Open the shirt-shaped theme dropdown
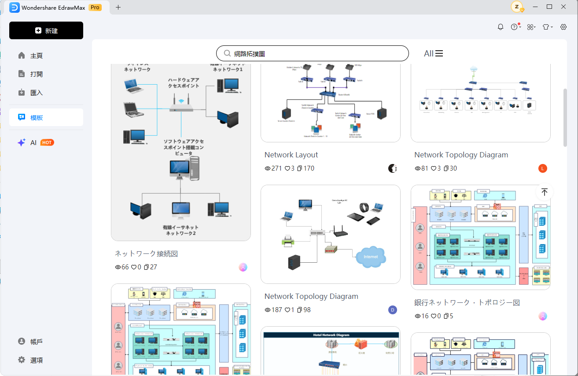 (547, 27)
